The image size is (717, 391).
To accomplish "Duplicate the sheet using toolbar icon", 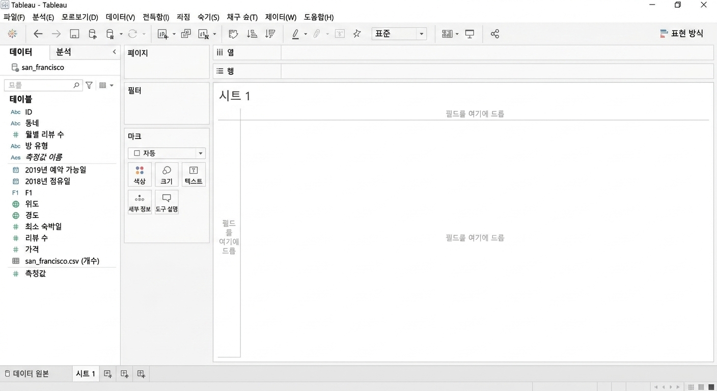I will pos(186,34).
